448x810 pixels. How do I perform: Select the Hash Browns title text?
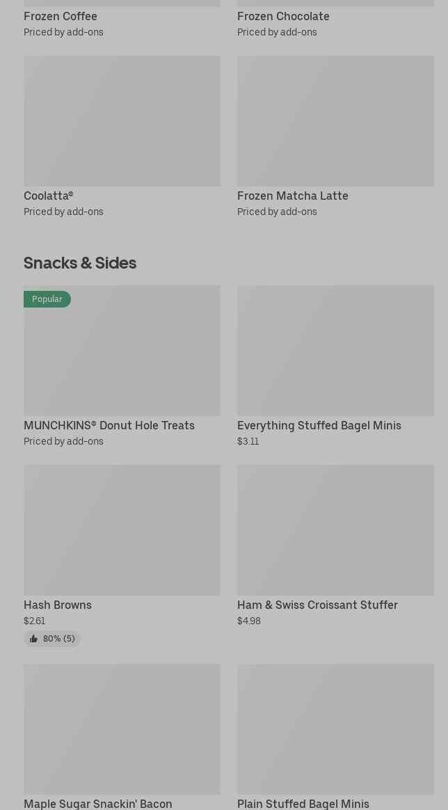pyautogui.click(x=58, y=605)
